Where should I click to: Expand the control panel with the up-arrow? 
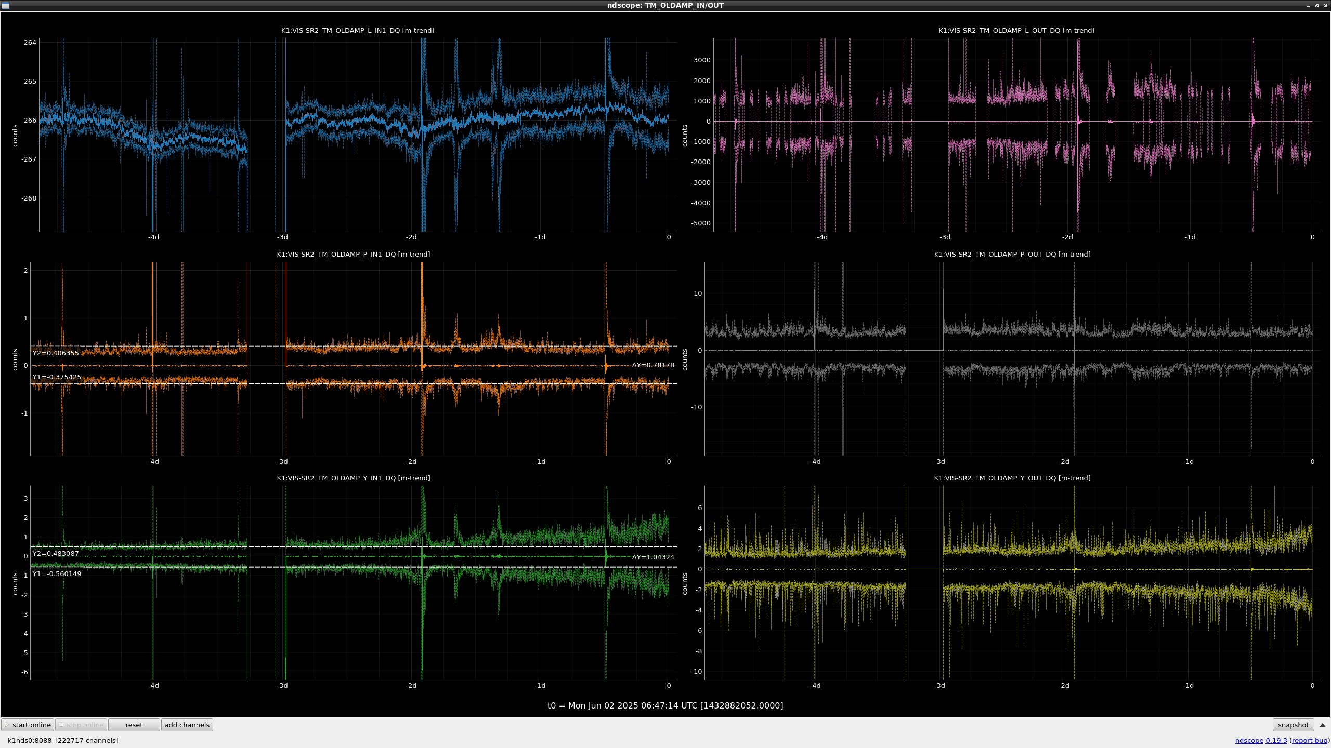1323,725
